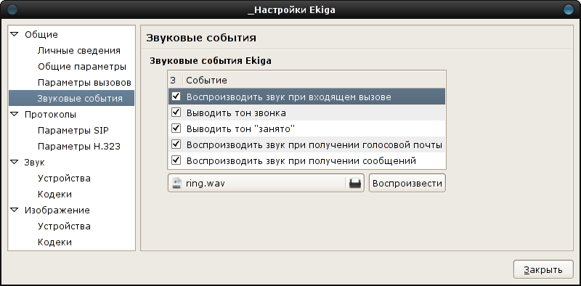581x286 pixels.
Task: Open "Общие параметры" settings page
Action: click(x=82, y=67)
